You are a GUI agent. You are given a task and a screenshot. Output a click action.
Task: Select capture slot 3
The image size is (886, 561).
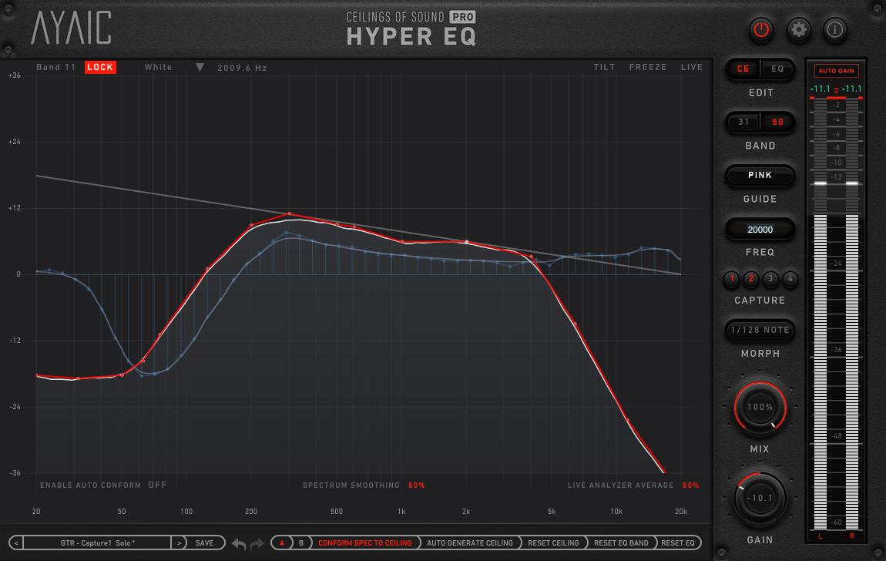(x=770, y=279)
